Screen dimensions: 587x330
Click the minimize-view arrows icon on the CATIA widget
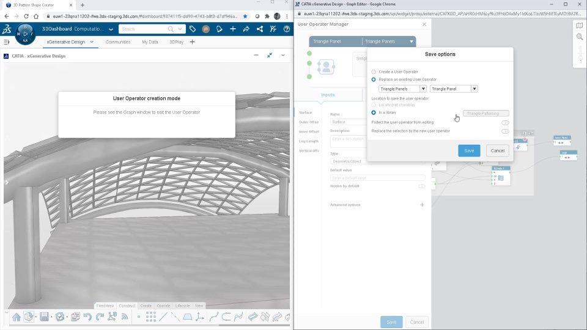point(270,56)
